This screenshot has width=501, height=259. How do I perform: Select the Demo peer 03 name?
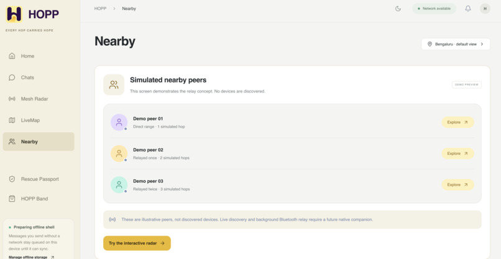pos(148,181)
